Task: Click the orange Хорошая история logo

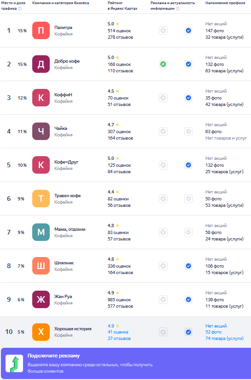Action: (x=41, y=332)
